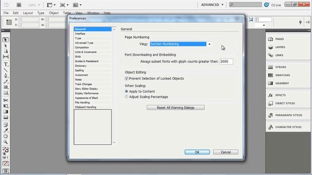Choose Adjust Scaling Percentage radio button
The image size is (312, 175).
pos(127,97)
